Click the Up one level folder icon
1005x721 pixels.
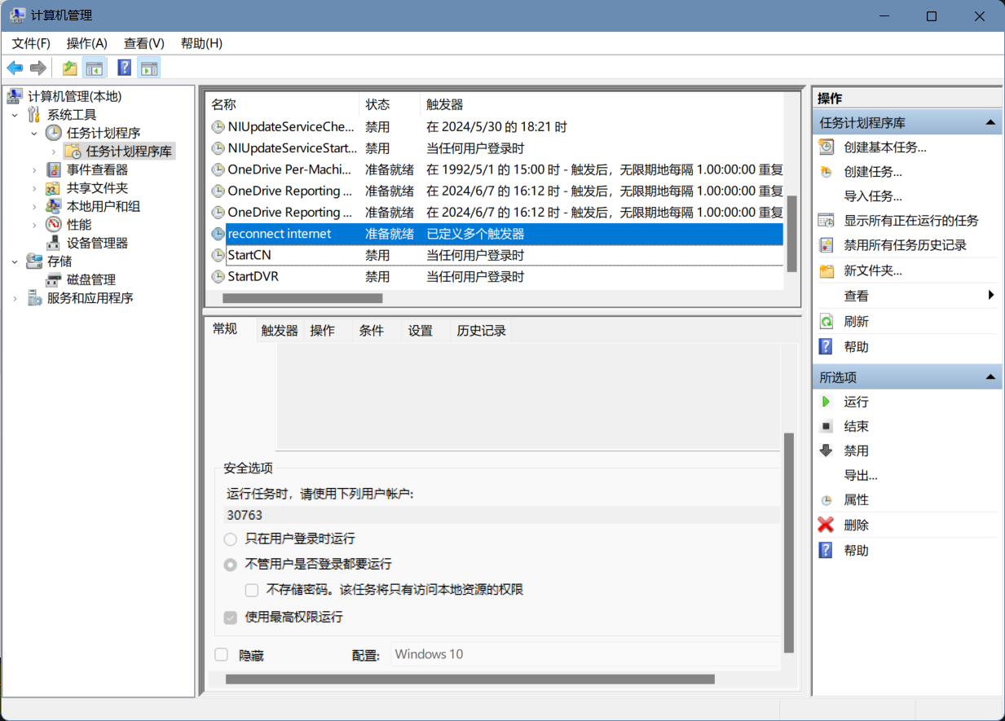(70, 68)
